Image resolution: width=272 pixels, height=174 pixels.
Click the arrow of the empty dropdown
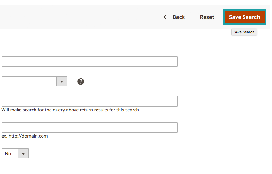62,81
